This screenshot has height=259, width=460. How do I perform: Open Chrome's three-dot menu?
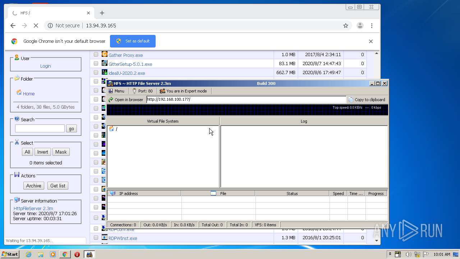pos(372,26)
